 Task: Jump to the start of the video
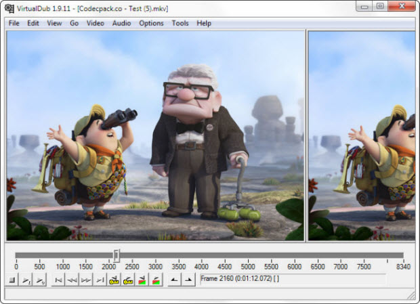point(58,280)
